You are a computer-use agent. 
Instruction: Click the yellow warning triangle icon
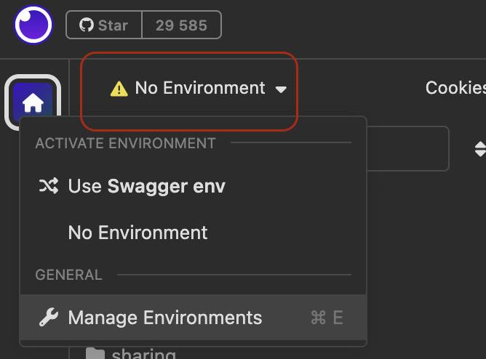(119, 89)
